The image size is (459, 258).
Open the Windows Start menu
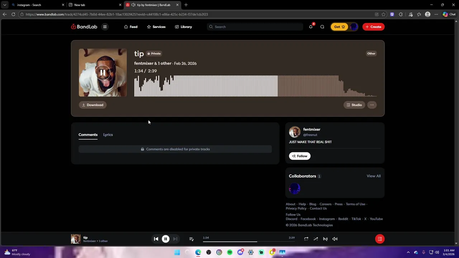tap(177, 253)
